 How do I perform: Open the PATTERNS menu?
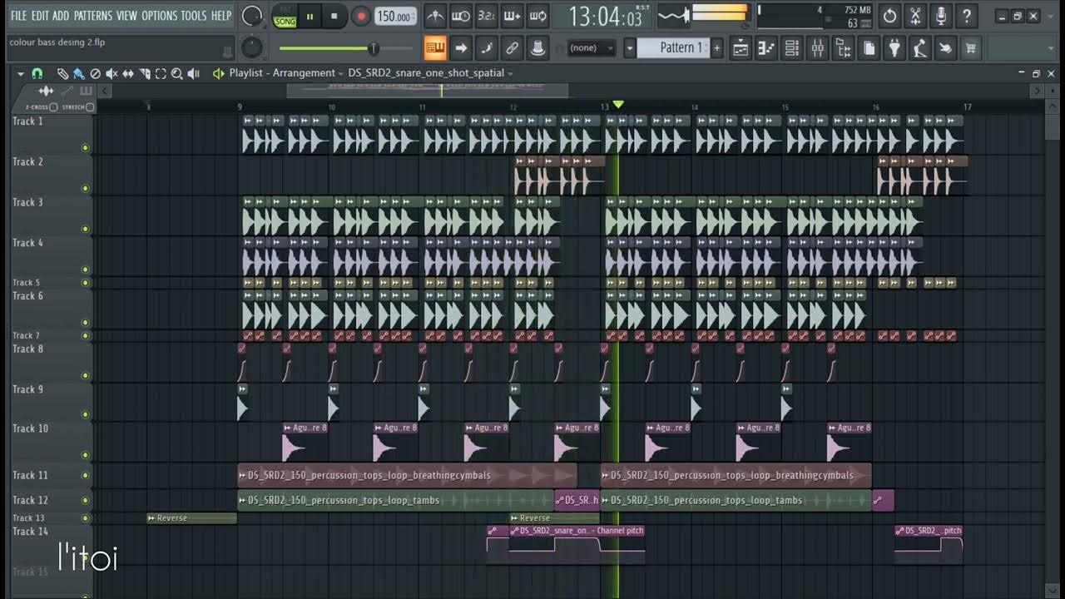pyautogui.click(x=93, y=16)
